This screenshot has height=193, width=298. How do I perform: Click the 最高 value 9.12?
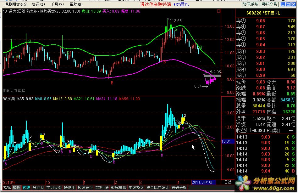click(x=291, y=88)
